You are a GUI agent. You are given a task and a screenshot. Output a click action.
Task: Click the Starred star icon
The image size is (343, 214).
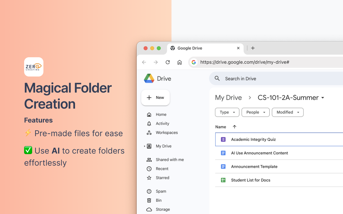coord(149,178)
